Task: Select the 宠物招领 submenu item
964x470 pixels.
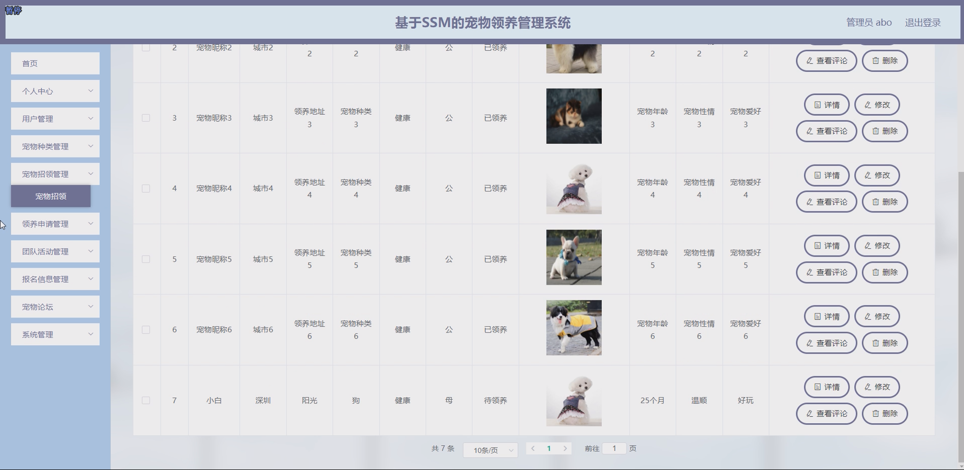Action: click(x=51, y=196)
